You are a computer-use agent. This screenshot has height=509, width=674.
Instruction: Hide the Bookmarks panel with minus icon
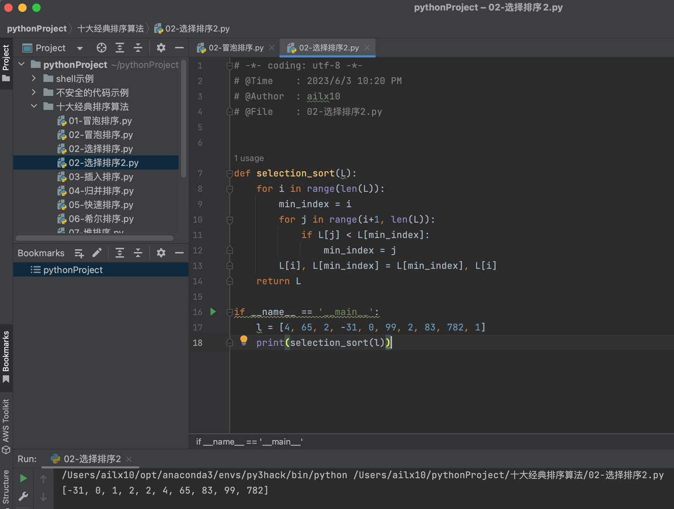[179, 253]
